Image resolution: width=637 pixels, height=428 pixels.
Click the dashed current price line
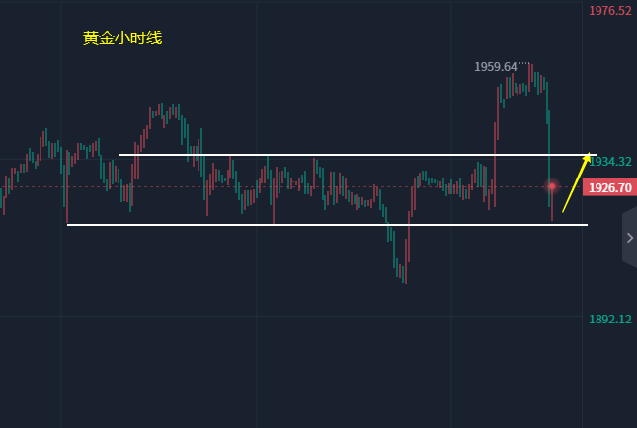[x=296, y=186]
